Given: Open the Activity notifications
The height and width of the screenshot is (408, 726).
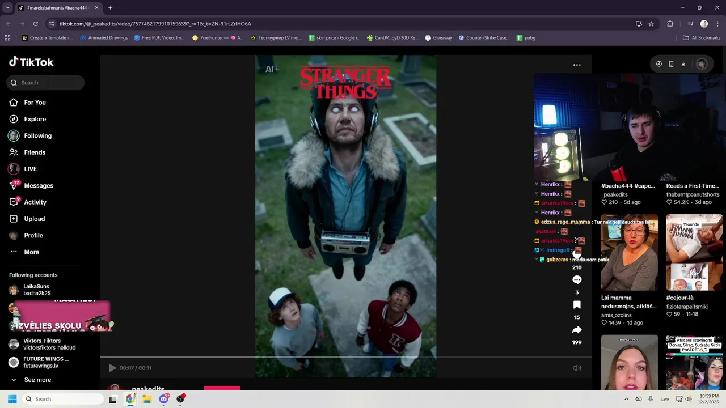Looking at the screenshot, I should coord(28,202).
